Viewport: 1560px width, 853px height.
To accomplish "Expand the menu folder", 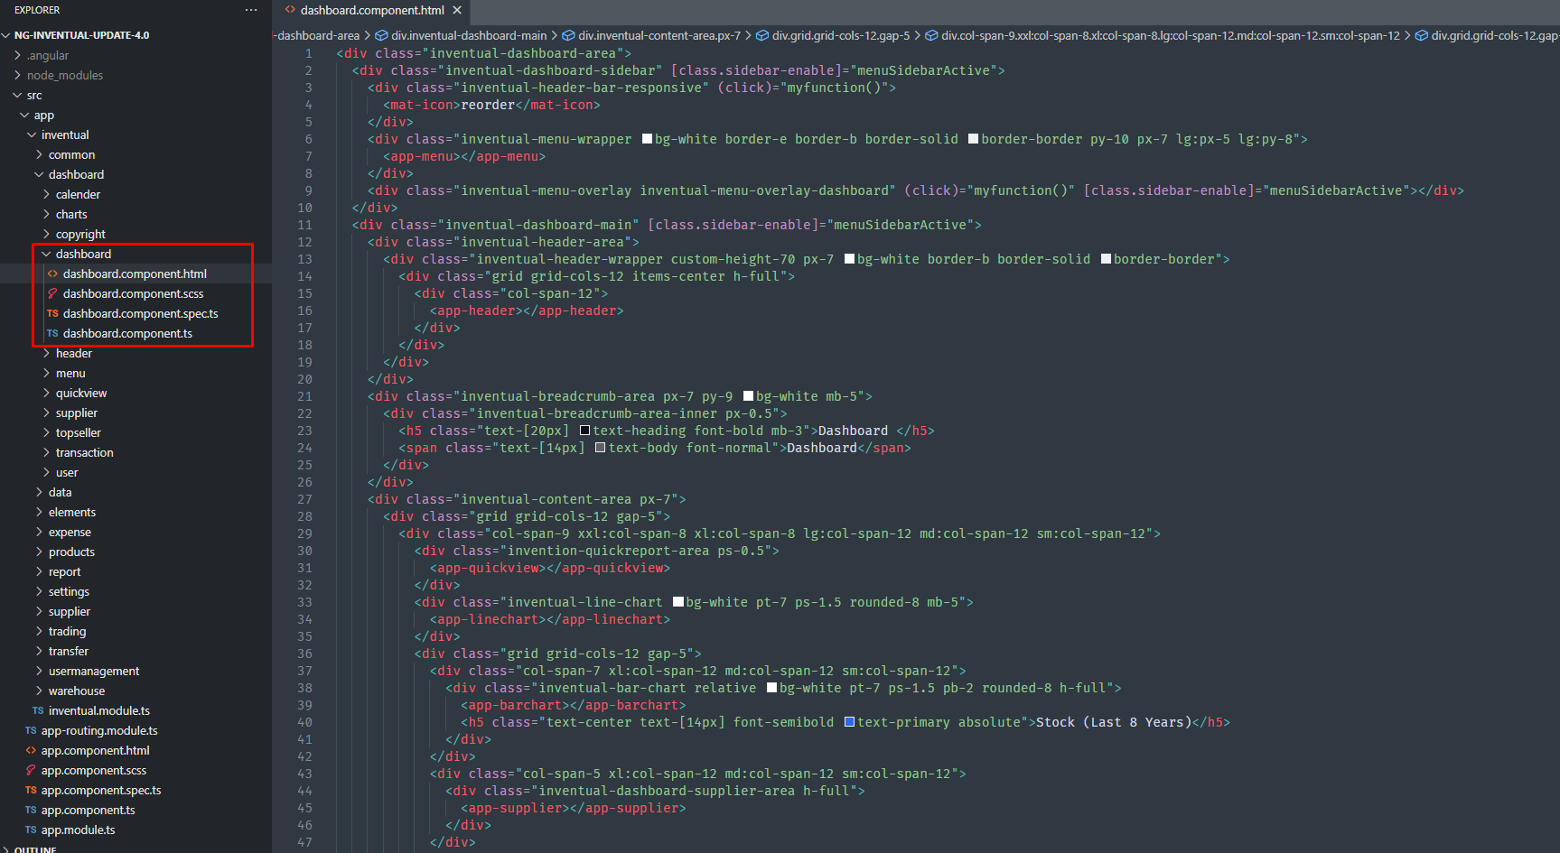I will (46, 373).
